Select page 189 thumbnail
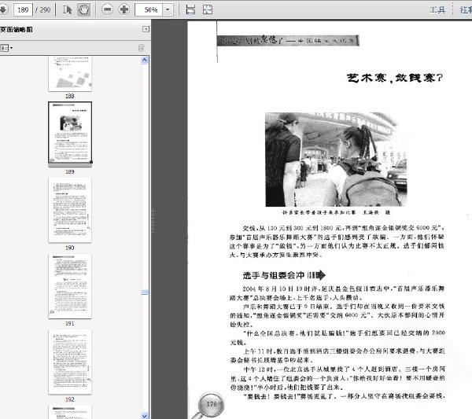The width and height of the screenshot is (472, 419). click(70, 133)
